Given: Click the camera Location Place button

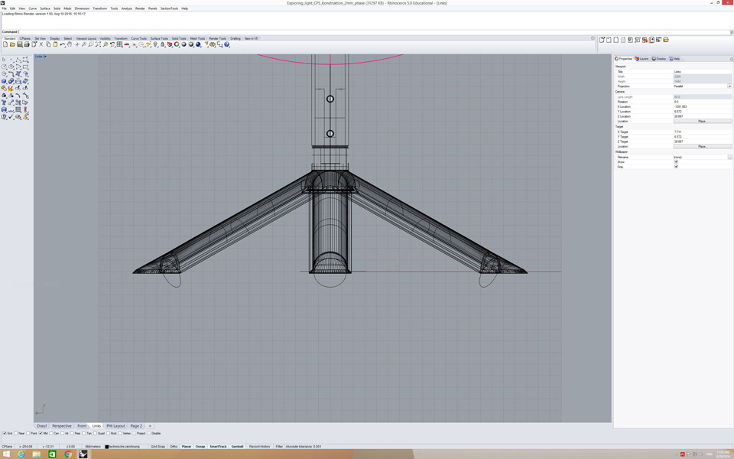Looking at the screenshot, I should click(x=702, y=121).
